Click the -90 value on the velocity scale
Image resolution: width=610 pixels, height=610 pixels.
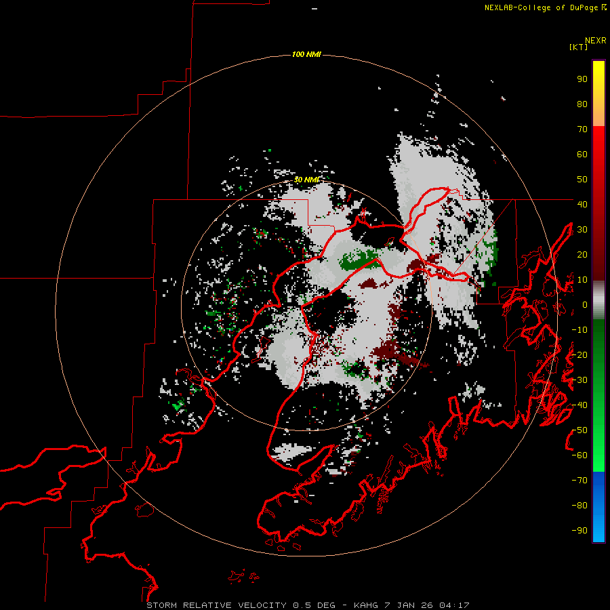coord(579,531)
